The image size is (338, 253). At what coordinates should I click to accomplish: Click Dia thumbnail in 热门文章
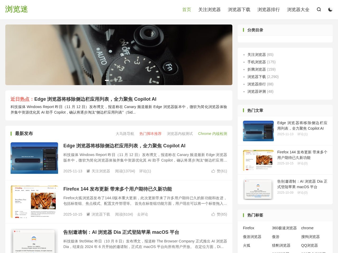tap(258, 189)
